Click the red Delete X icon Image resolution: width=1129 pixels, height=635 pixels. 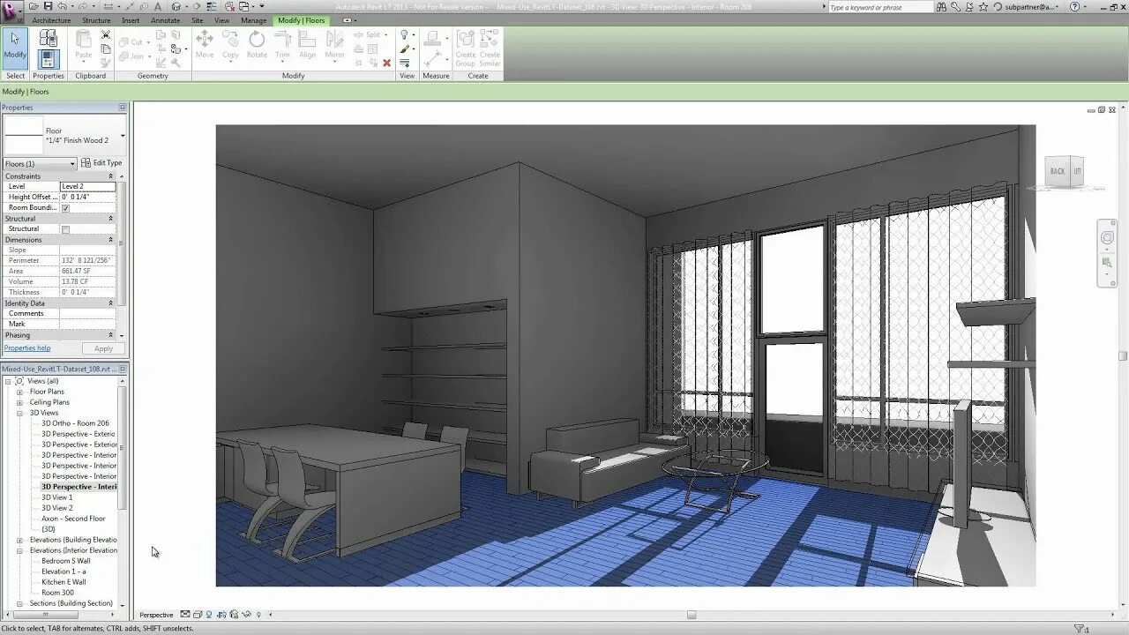pos(386,63)
